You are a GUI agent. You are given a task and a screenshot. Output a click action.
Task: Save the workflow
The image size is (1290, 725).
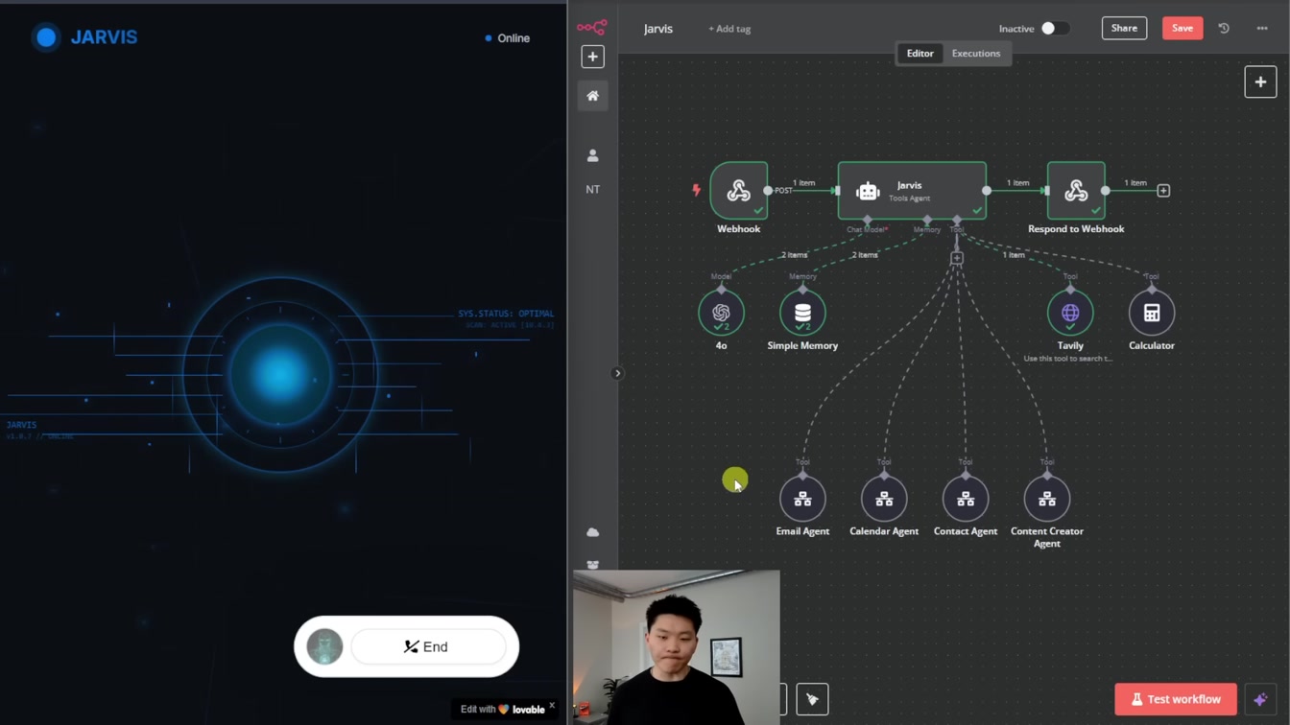click(x=1182, y=29)
